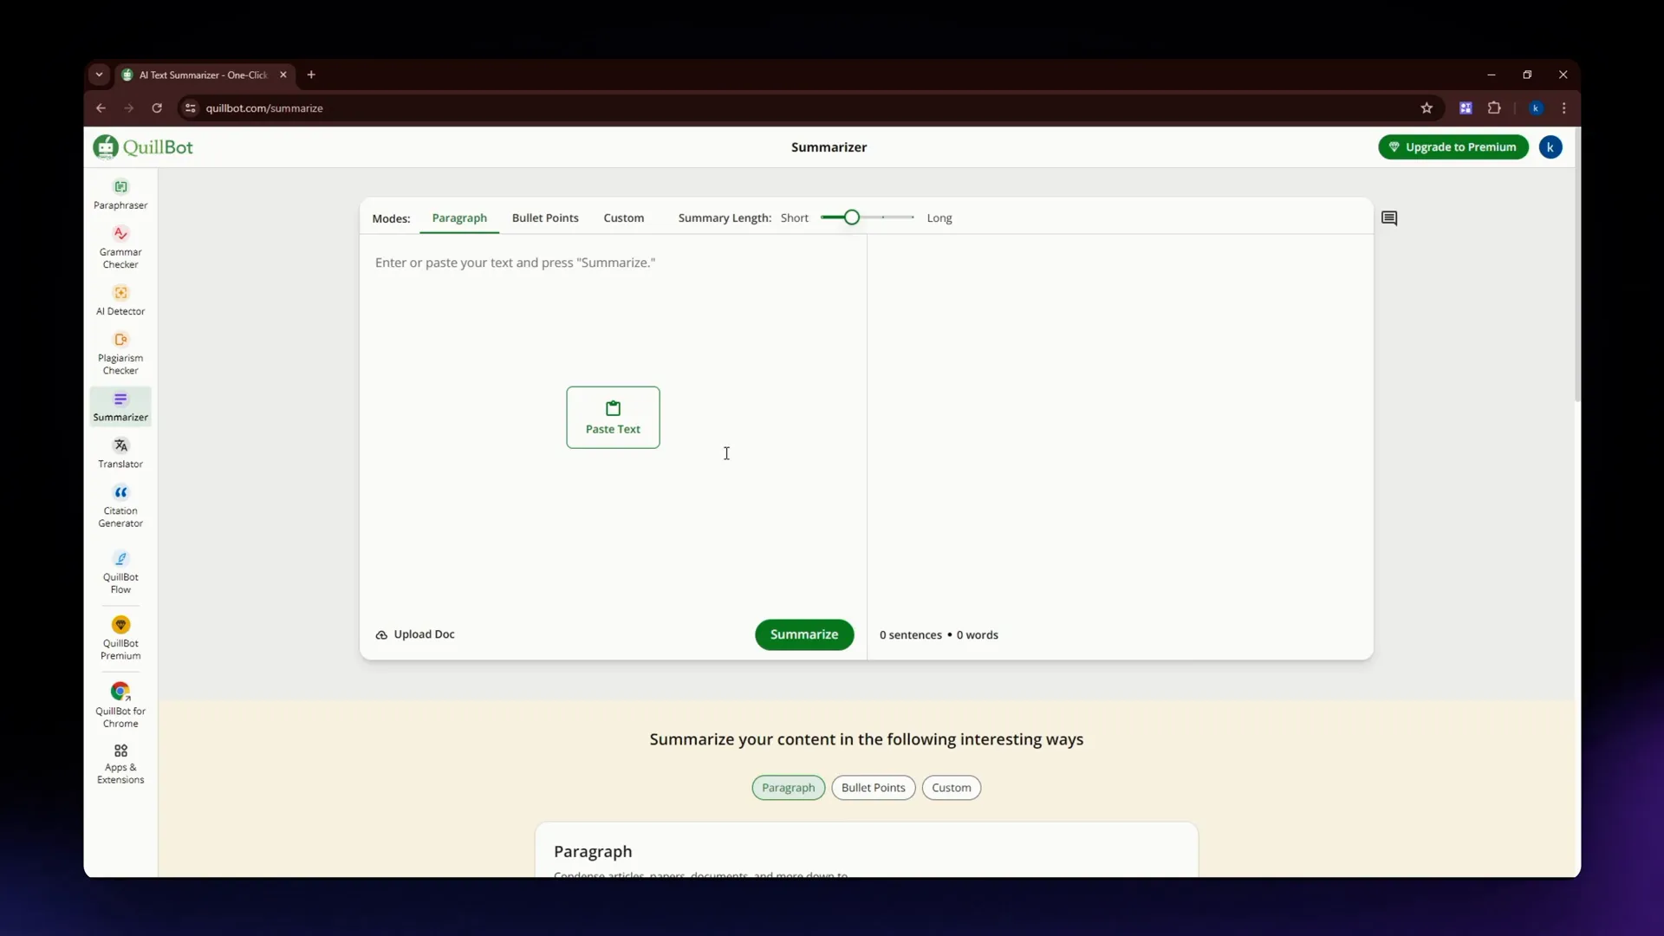
Task: Open Apps & Extensions in sidebar
Action: pyautogui.click(x=120, y=764)
